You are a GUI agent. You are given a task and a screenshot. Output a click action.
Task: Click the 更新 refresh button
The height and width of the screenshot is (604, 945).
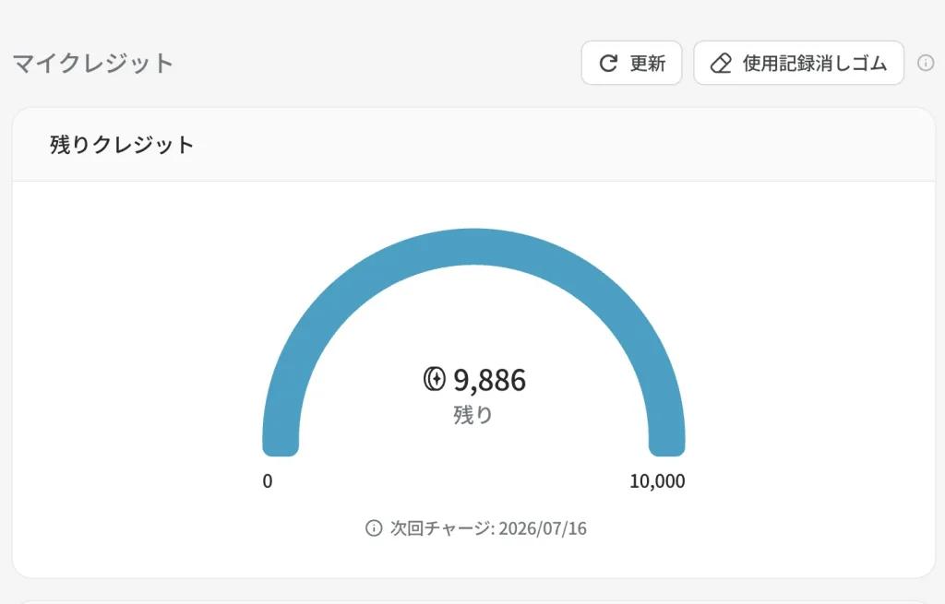click(631, 63)
